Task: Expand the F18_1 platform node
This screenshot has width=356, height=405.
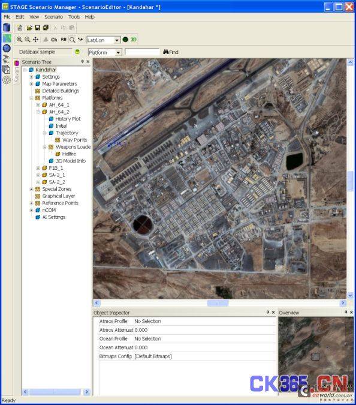Action: coord(38,168)
